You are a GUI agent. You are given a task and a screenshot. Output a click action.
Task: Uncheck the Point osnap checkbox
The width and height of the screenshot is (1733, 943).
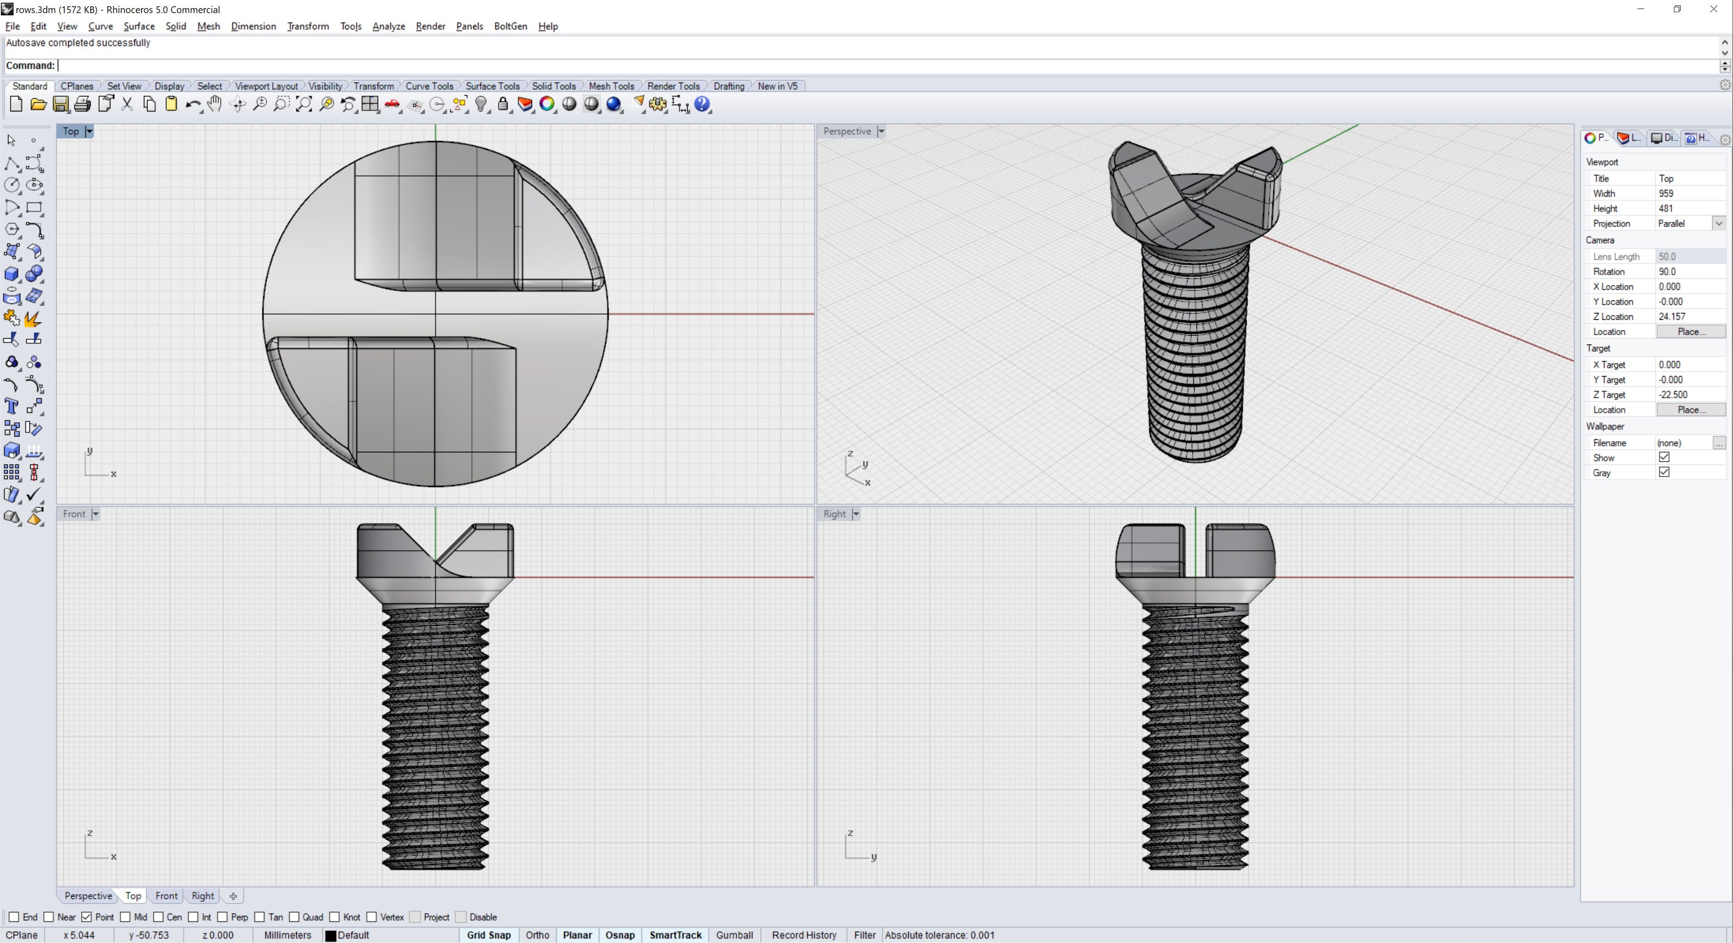click(x=87, y=917)
